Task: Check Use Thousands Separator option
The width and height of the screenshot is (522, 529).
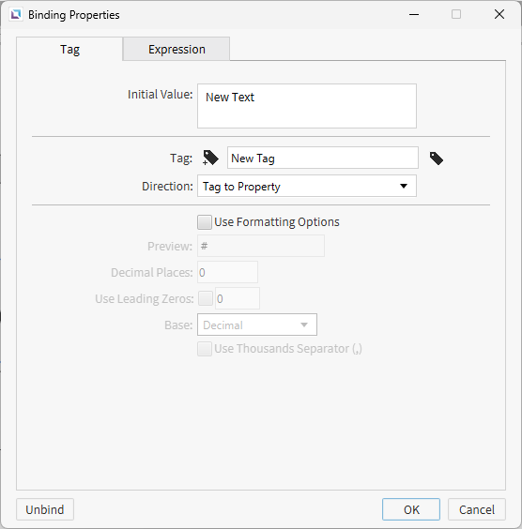Action: click(x=205, y=349)
